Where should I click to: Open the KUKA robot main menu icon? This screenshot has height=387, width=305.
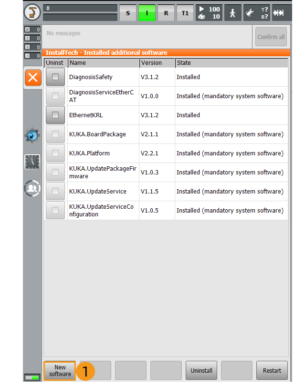(x=32, y=12)
